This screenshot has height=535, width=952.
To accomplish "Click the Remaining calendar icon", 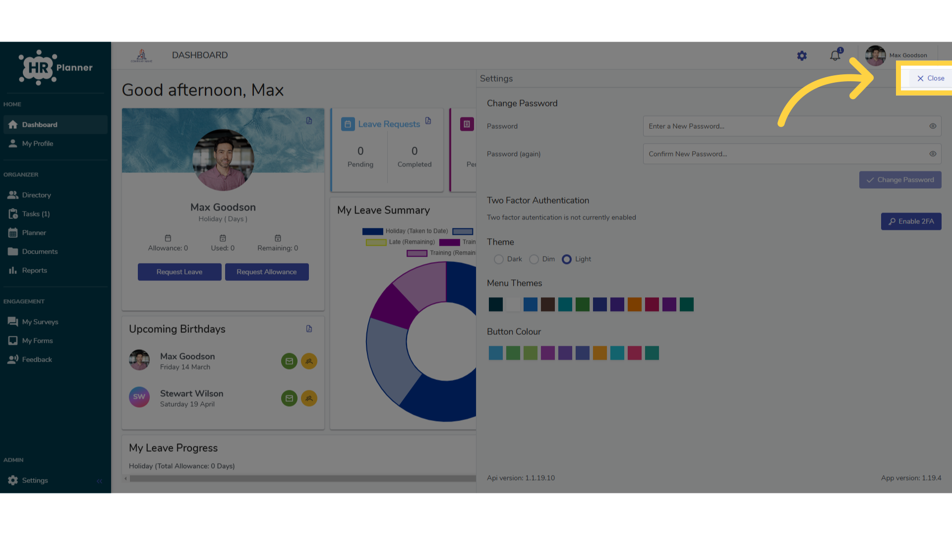I will [x=278, y=238].
